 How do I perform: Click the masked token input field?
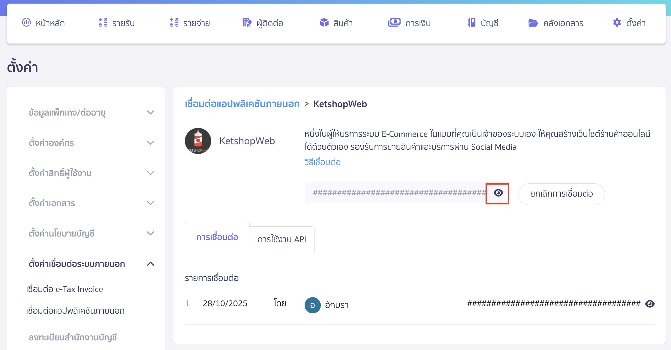pyautogui.click(x=390, y=193)
